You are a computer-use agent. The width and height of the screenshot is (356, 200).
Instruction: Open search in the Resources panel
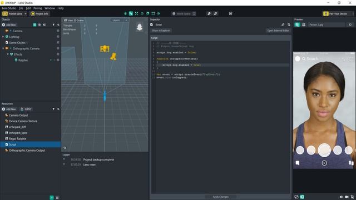[58, 109]
